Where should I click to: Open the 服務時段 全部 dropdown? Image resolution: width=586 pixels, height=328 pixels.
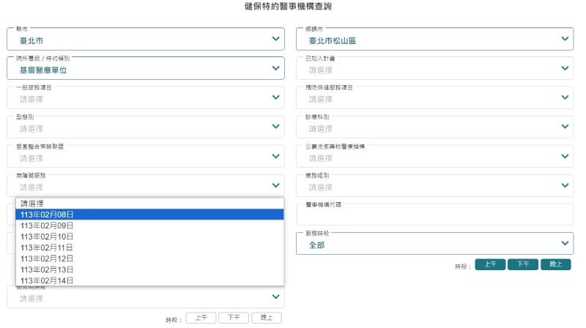coord(434,244)
